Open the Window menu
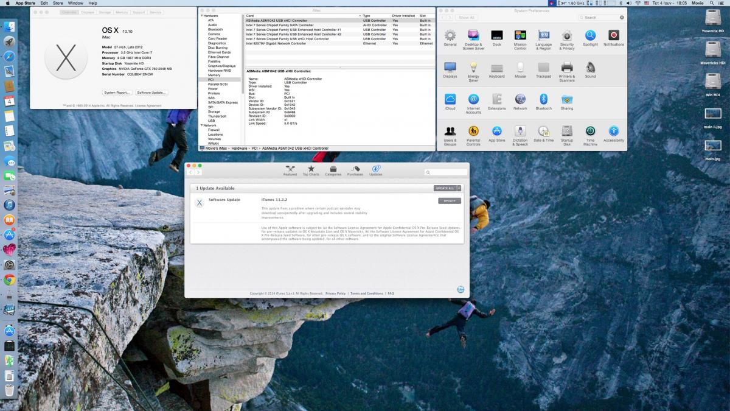730x411 pixels. (x=75, y=3)
